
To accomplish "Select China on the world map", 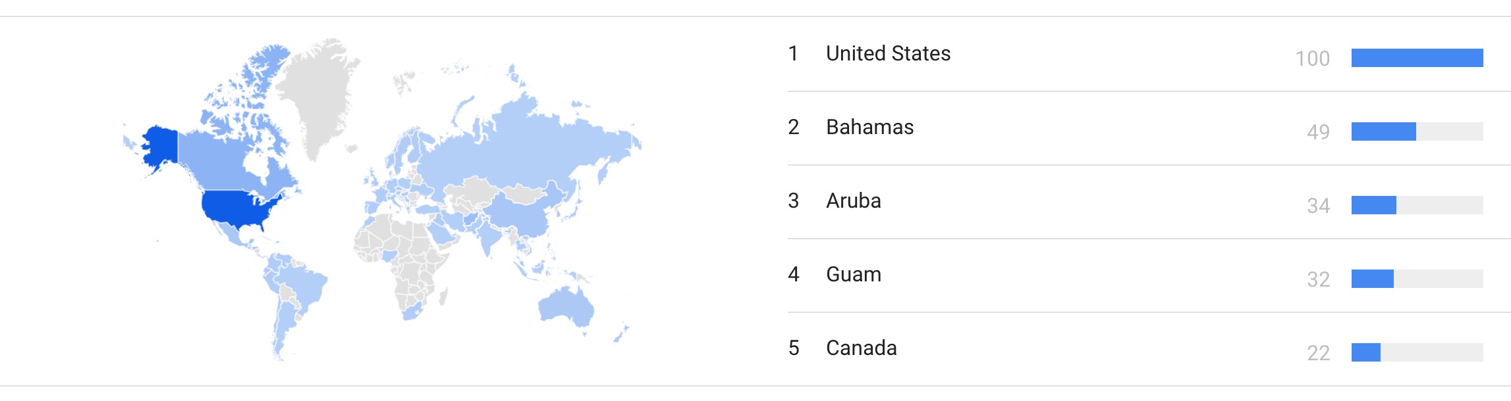I will coord(520,210).
